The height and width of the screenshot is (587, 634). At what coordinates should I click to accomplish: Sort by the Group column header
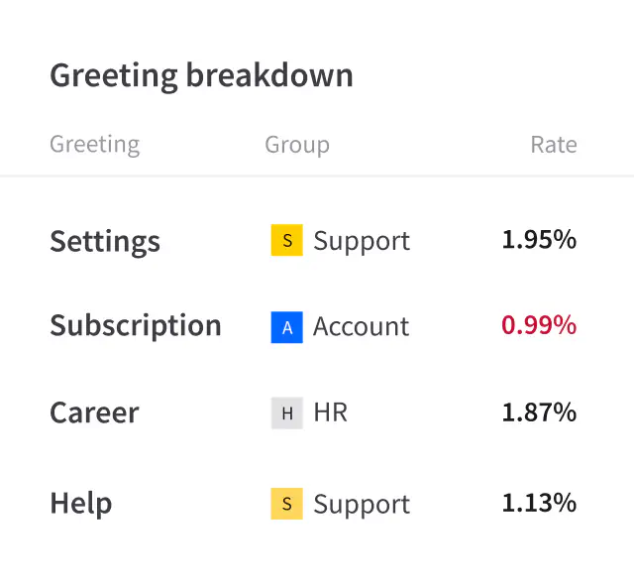pyautogui.click(x=296, y=145)
